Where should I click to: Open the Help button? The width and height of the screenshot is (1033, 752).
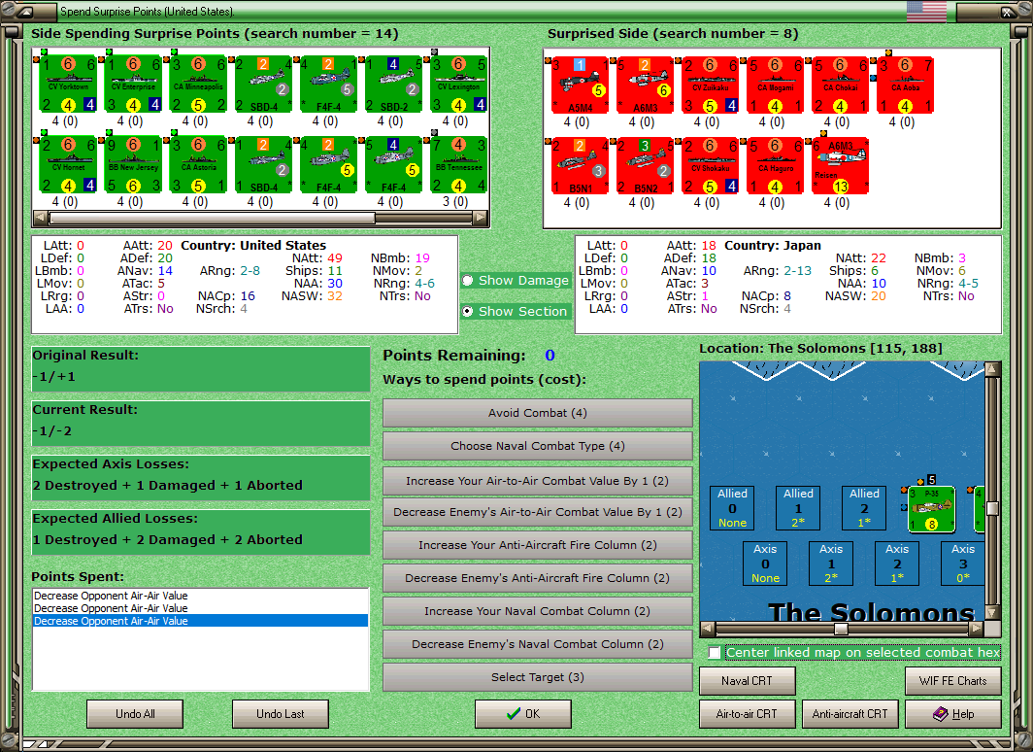953,714
